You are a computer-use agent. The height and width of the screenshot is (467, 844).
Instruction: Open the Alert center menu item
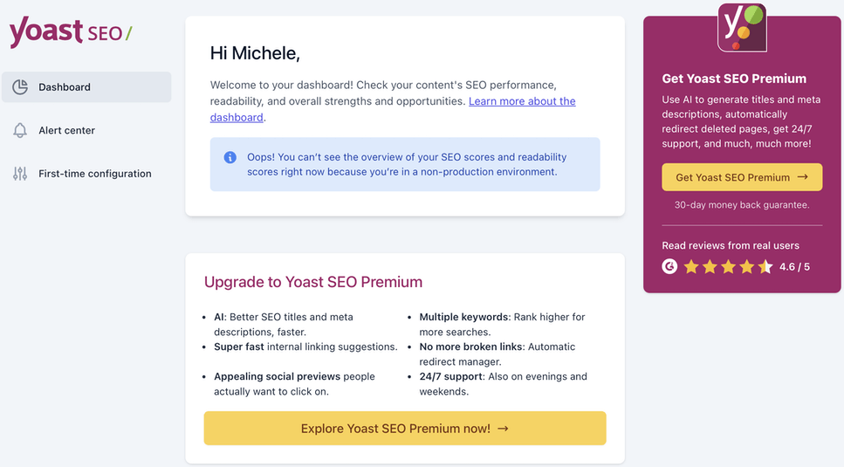pos(86,130)
